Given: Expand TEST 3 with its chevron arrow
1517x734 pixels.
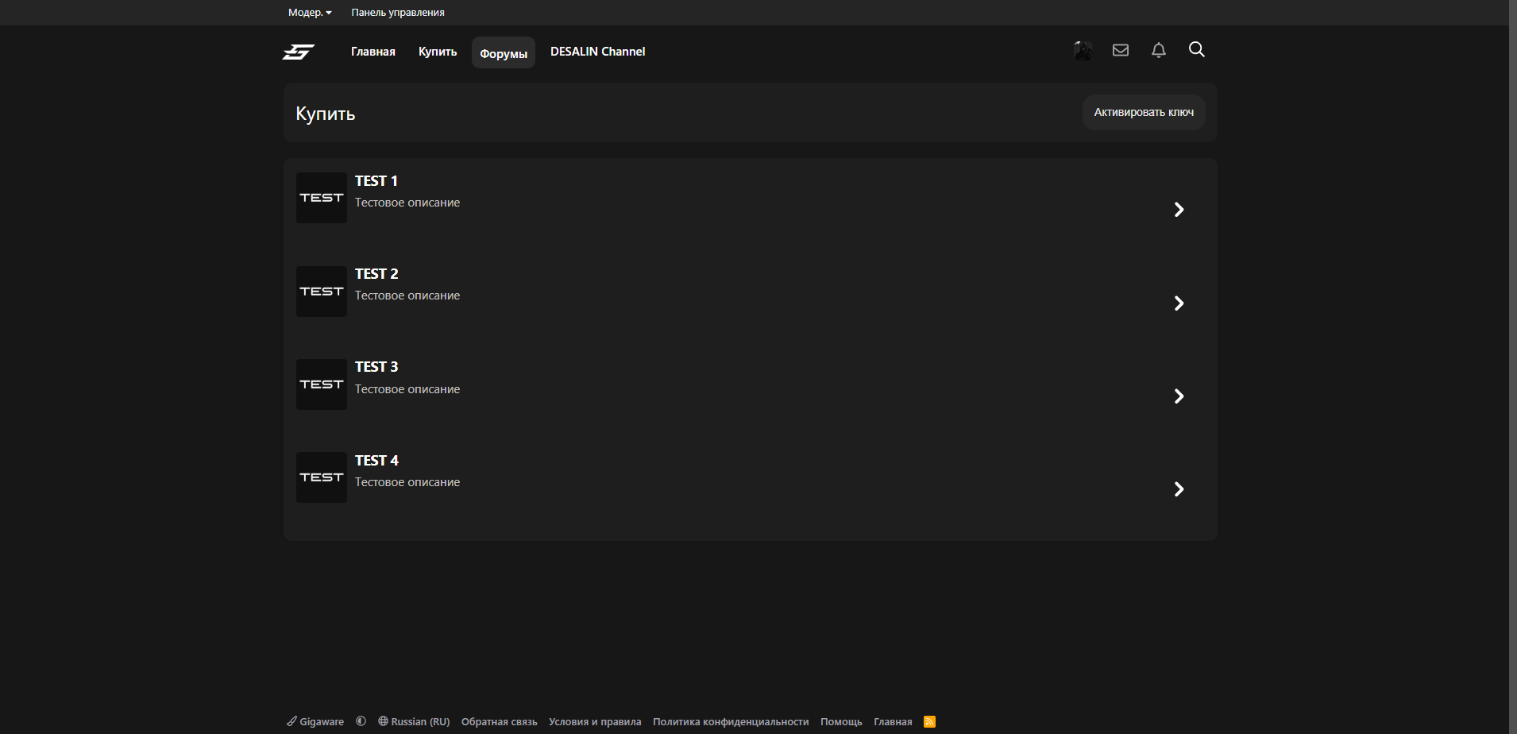Looking at the screenshot, I should pos(1179,396).
